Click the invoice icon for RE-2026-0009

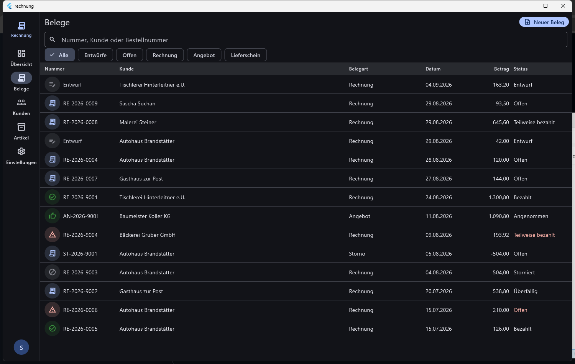click(x=53, y=103)
